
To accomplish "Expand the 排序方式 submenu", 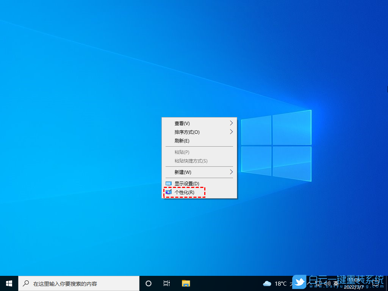I will (232, 132).
